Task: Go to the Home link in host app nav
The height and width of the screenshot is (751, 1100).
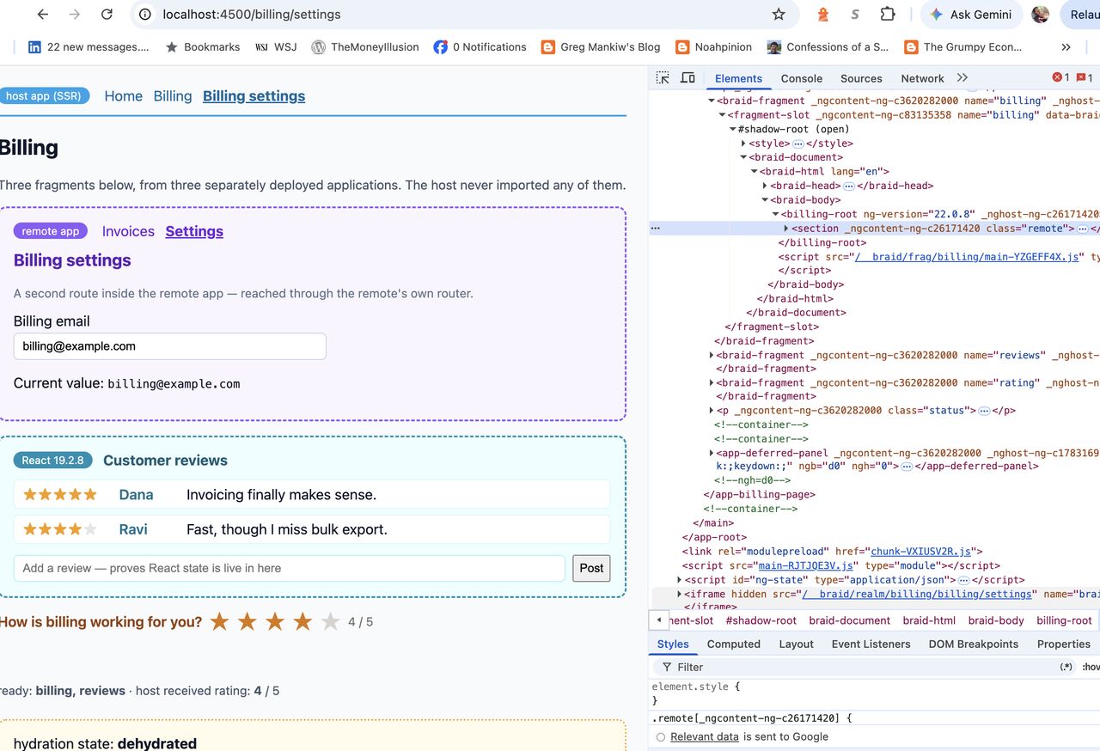Action: pyautogui.click(x=124, y=96)
